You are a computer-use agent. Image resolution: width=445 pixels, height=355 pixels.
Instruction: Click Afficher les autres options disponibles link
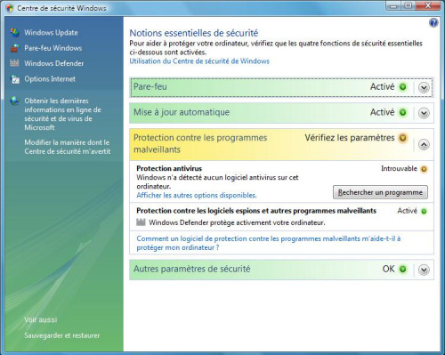point(197,195)
